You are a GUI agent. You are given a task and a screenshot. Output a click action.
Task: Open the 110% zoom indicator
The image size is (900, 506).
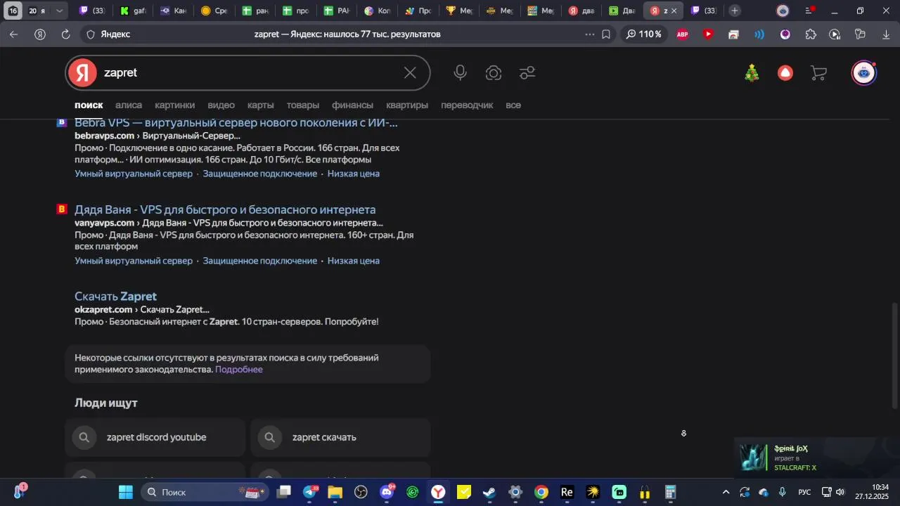click(643, 34)
